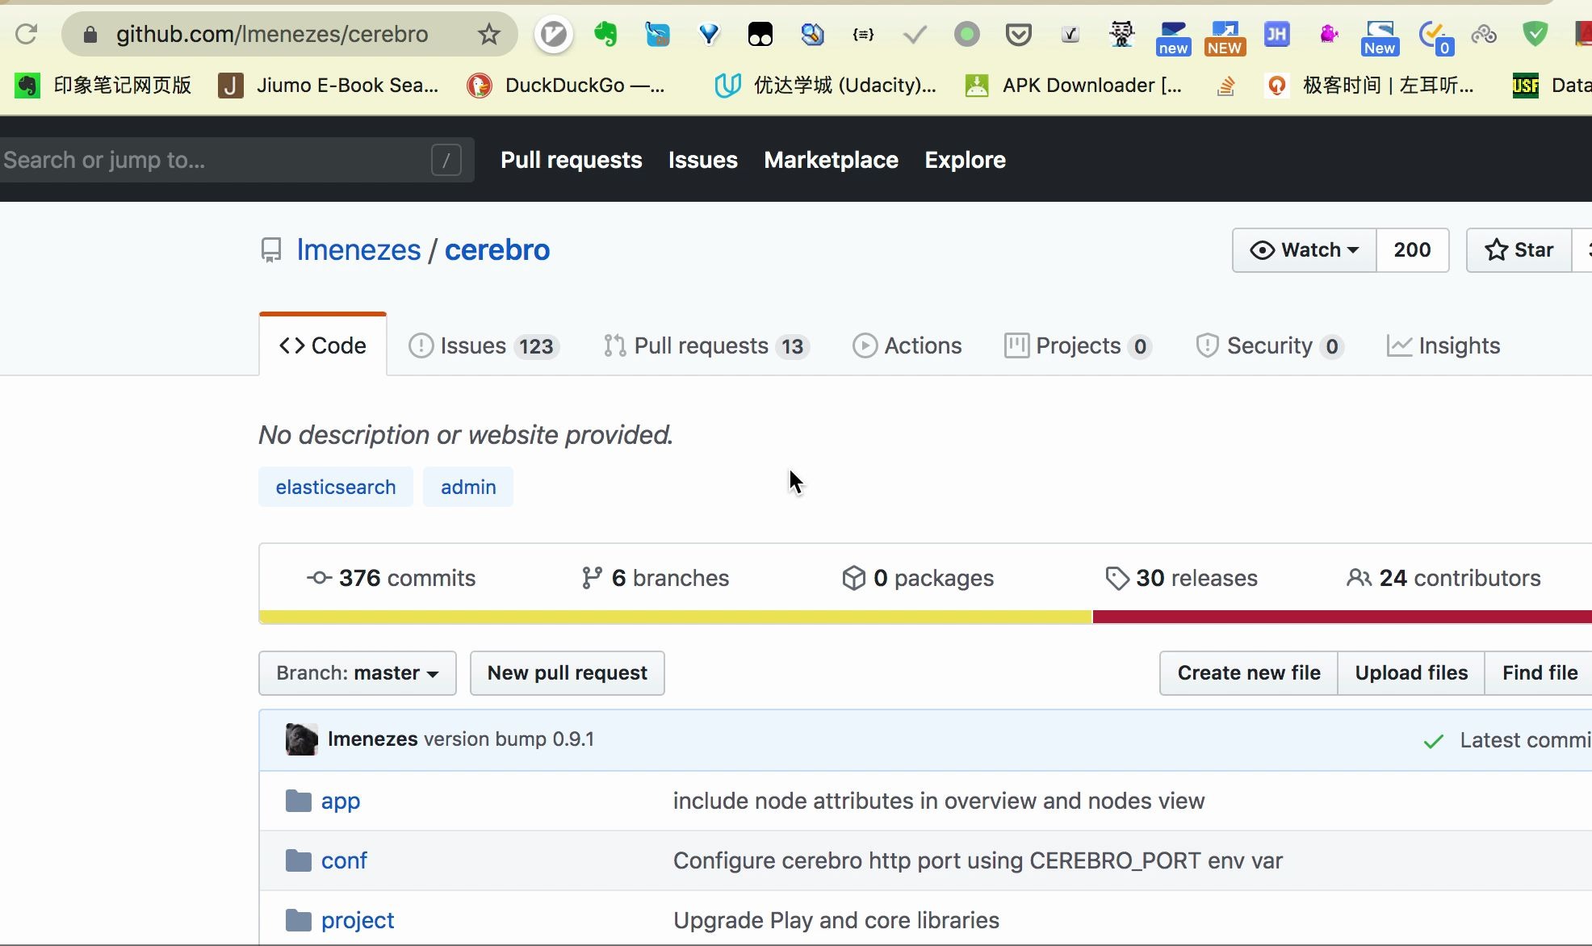Open the 极客时间 bookmark
This screenshot has width=1592, height=946.
[1370, 85]
